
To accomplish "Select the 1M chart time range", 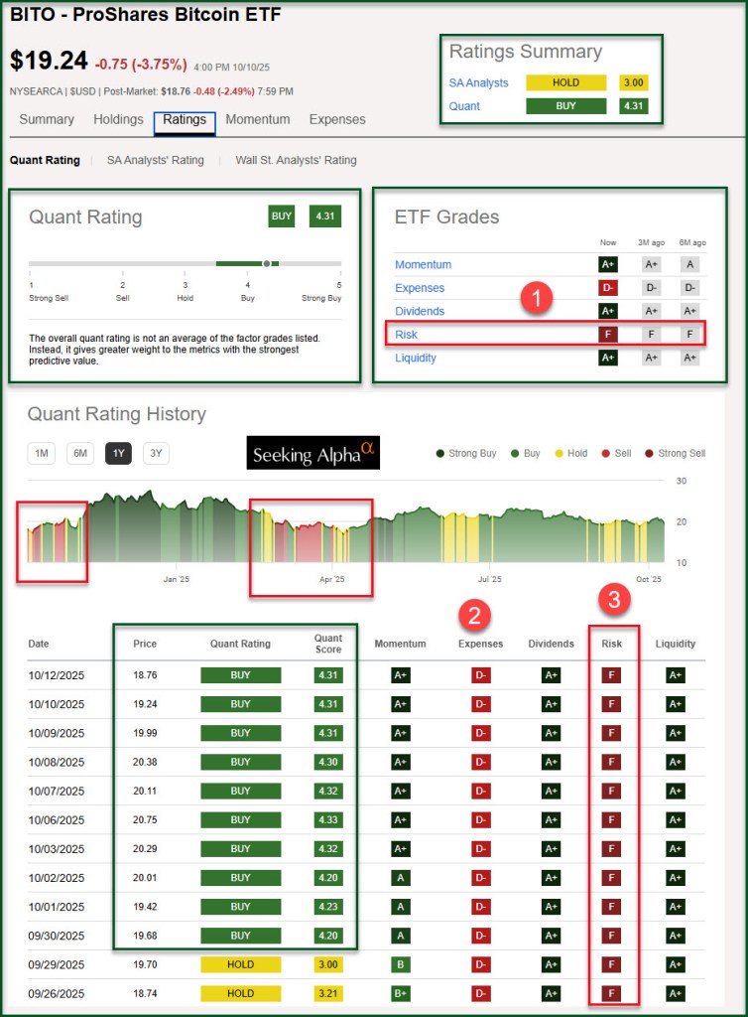I will point(42,454).
